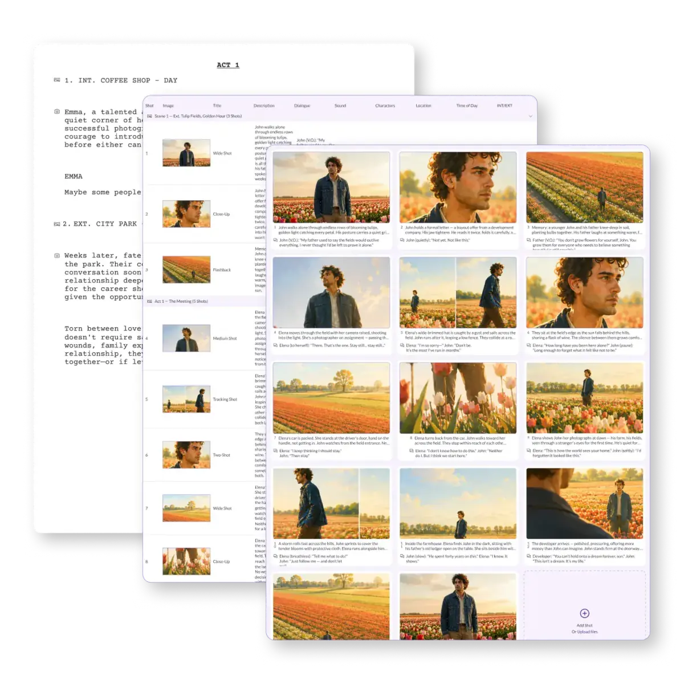The image size is (684, 684).
Task: Click dialogue icon beside 'I'm so sorry' line
Action: 402,345
